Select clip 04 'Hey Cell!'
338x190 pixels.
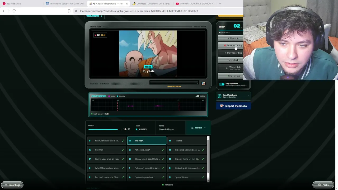pyautogui.click(x=107, y=150)
